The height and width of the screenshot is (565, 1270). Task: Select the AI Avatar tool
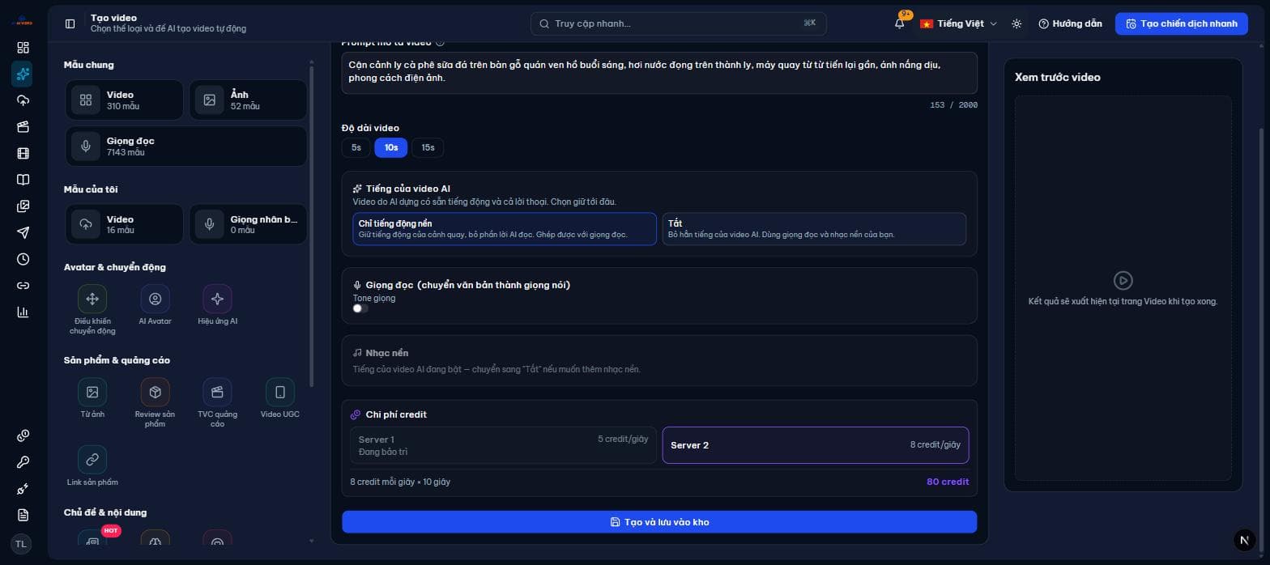point(155,304)
